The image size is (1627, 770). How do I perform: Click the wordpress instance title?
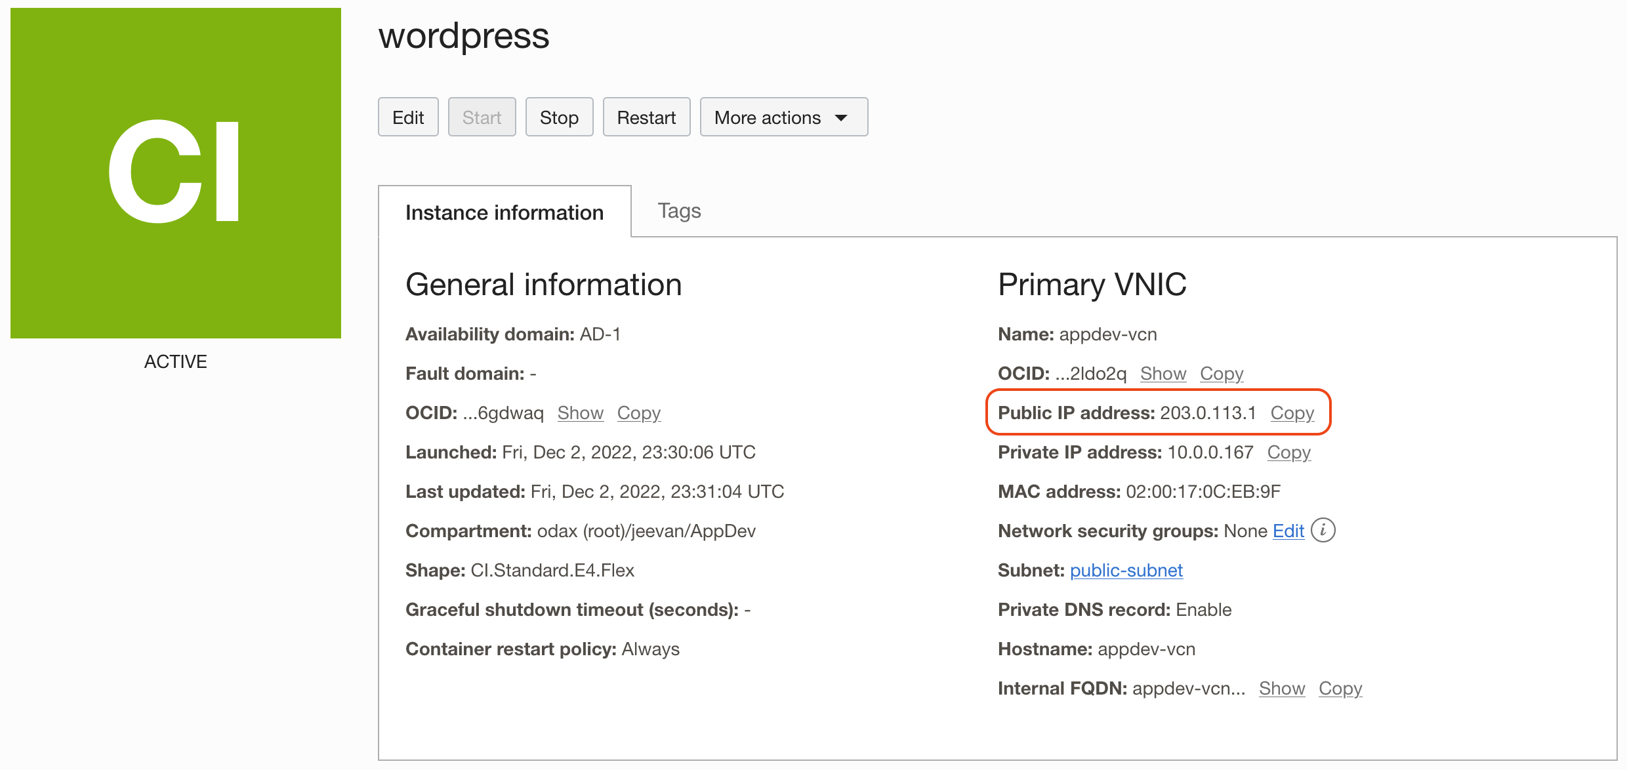464,37
